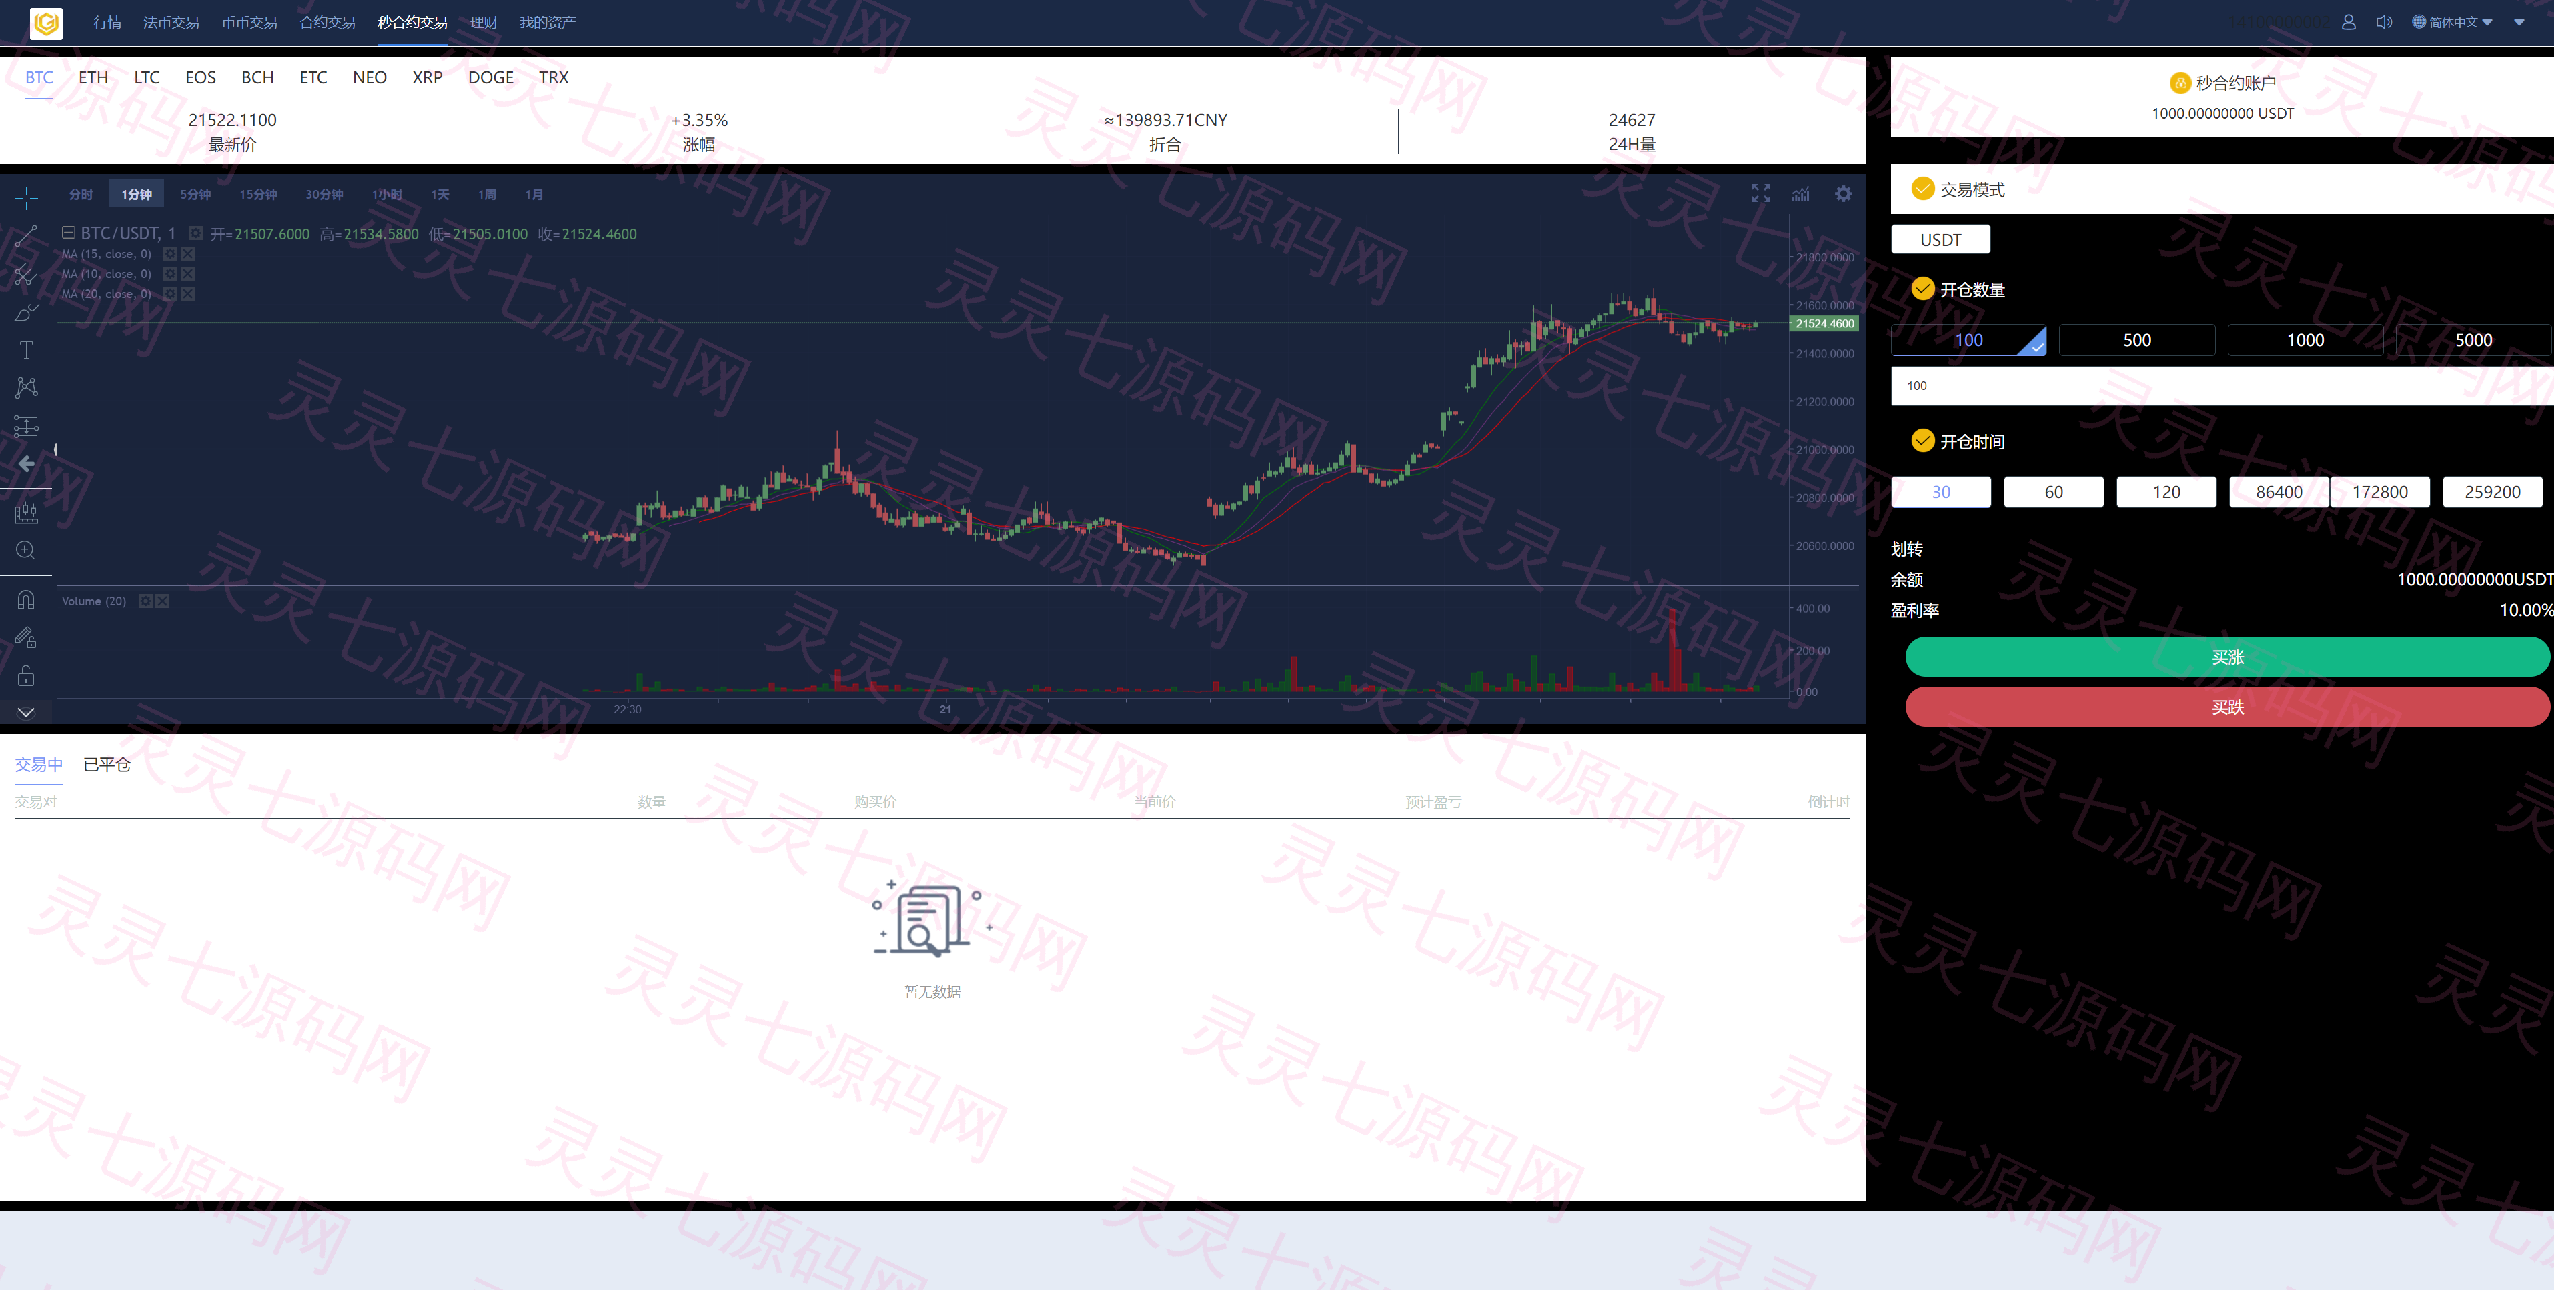Expand chart toolbar bottom chevron
This screenshot has height=1290, width=2554.
point(26,713)
